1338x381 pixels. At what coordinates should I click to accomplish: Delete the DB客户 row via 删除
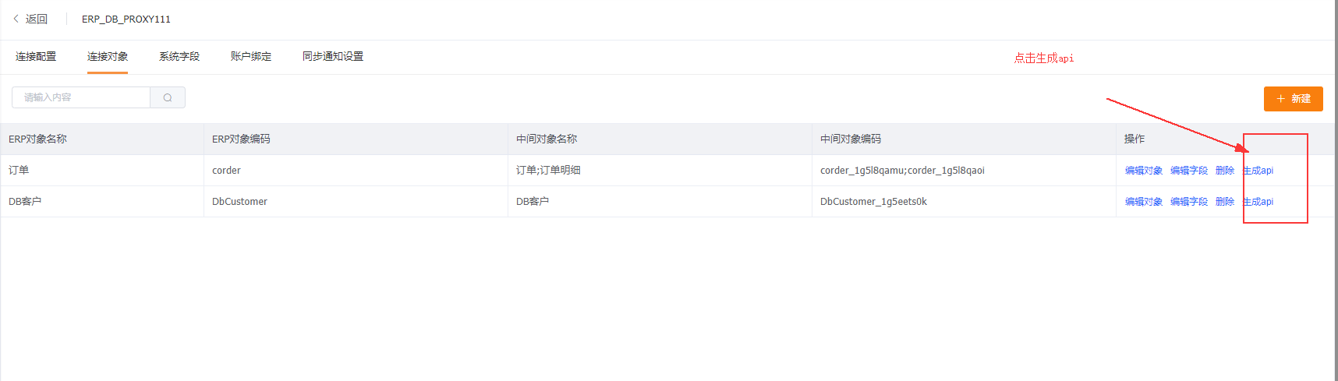click(x=1225, y=202)
